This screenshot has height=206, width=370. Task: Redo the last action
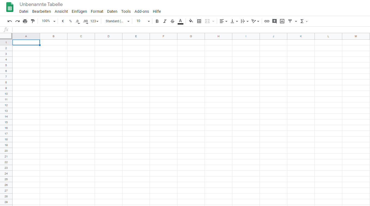click(17, 21)
